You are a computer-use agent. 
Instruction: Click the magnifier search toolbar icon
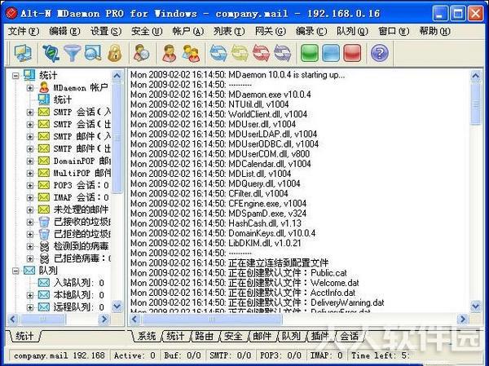[x=93, y=53]
